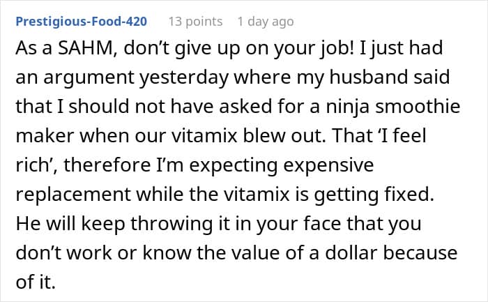This screenshot has width=488, height=302.
Task: Open the Prestigious-Food-420 user profile
Action: [x=80, y=22]
